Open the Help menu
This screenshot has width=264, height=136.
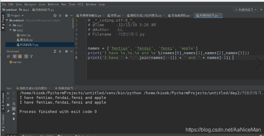tap(102, 4)
